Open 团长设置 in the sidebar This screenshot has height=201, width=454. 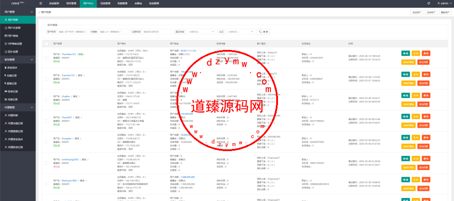(x=18, y=52)
